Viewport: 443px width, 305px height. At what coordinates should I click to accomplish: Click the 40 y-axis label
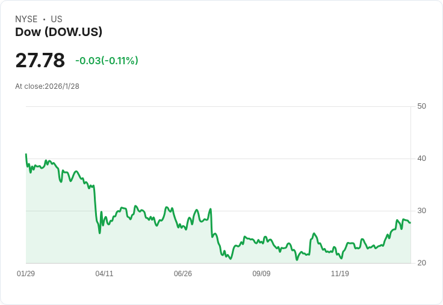(421, 159)
